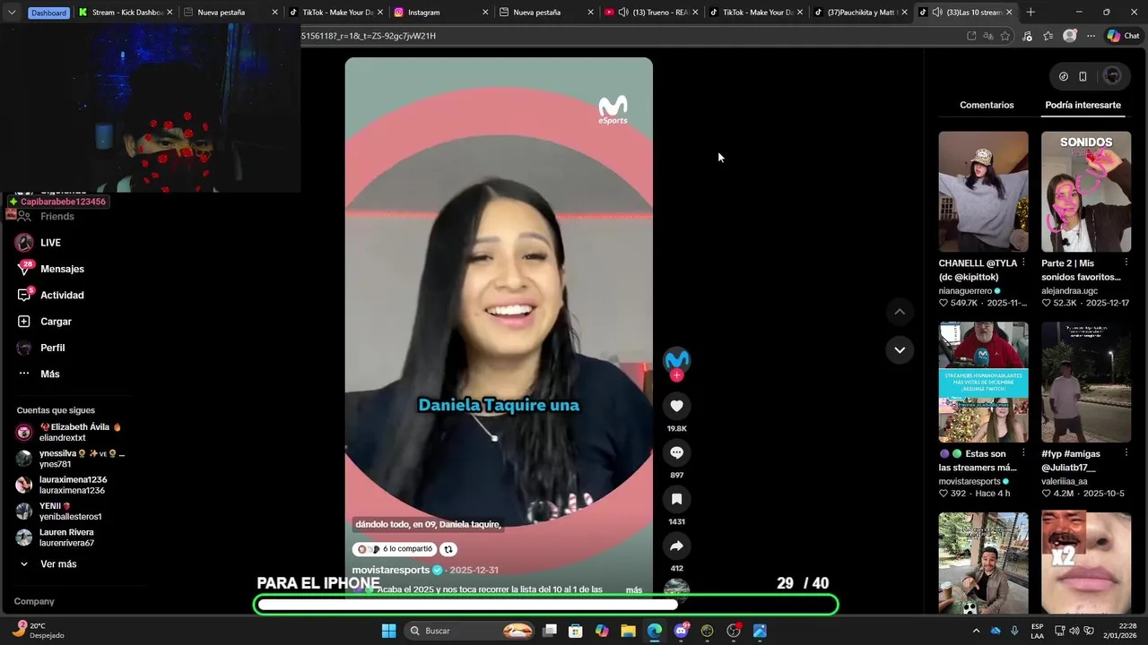
Task: Open followed account yeniballesteros1
Action: click(x=58, y=511)
